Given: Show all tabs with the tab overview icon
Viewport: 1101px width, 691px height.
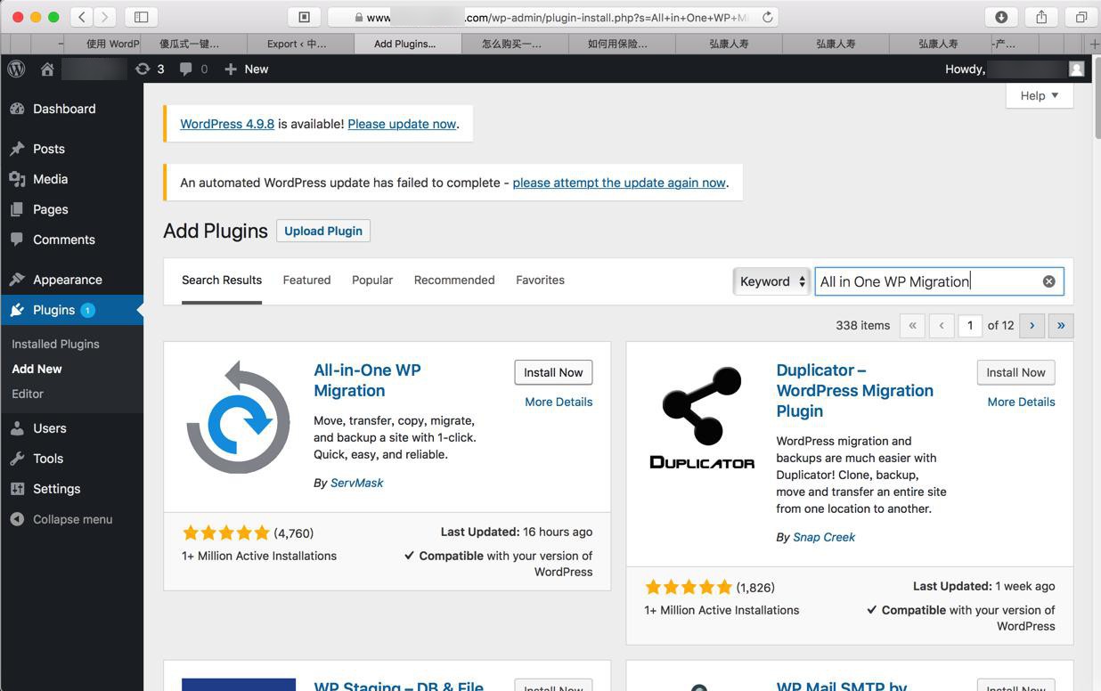Looking at the screenshot, I should pyautogui.click(x=1081, y=17).
